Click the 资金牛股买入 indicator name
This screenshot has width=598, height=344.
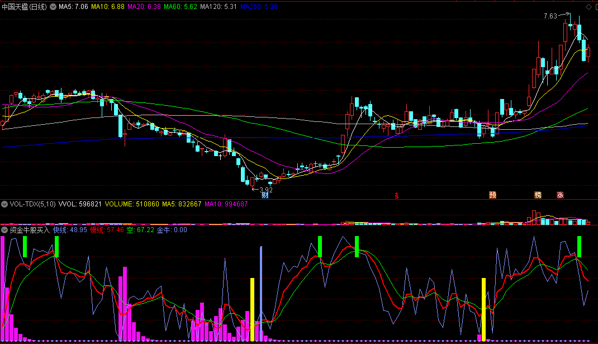[x=30, y=230]
